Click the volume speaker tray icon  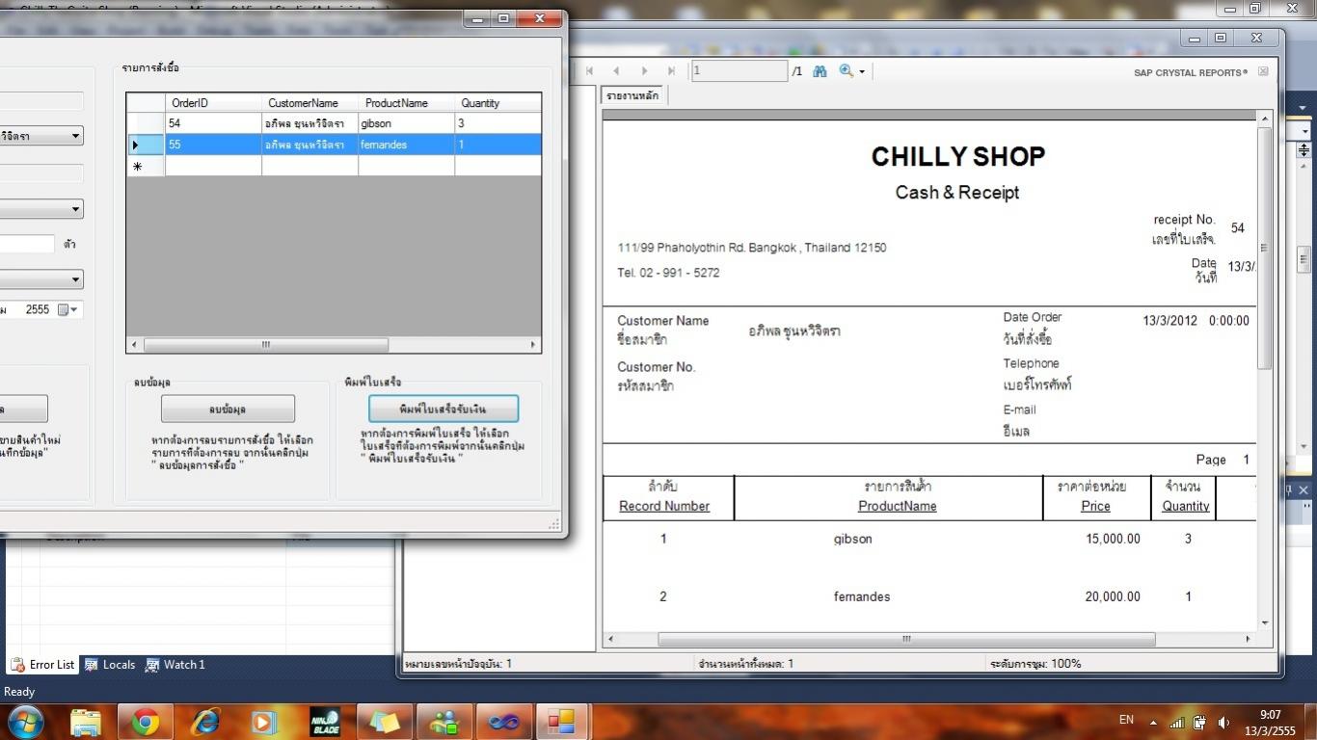[x=1223, y=722]
